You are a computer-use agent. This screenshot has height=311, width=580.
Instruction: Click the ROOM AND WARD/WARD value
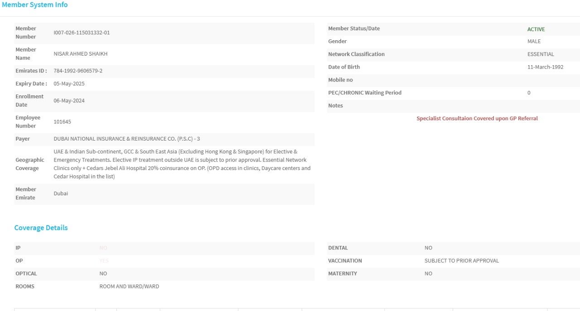pyautogui.click(x=129, y=287)
